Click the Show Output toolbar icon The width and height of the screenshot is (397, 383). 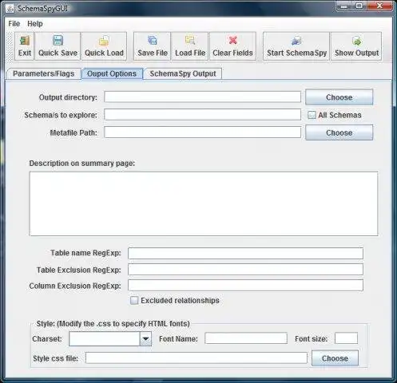(x=356, y=41)
